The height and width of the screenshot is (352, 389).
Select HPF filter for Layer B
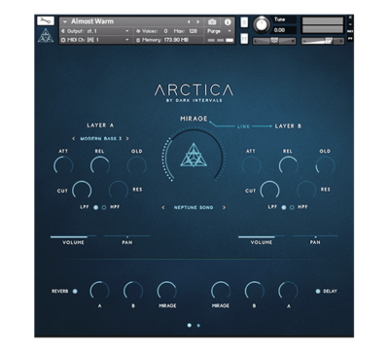(x=292, y=207)
